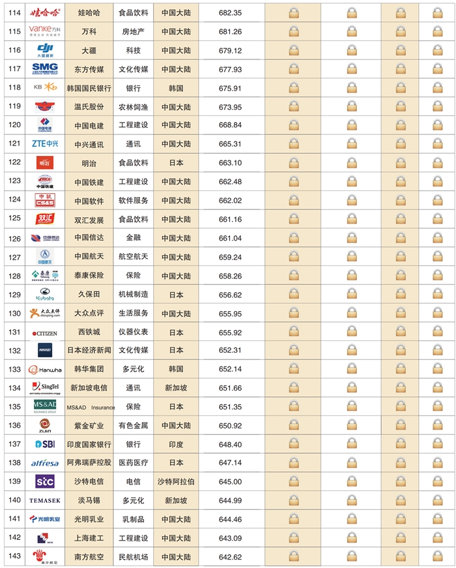Select brand name 上海建工

coord(89,538)
